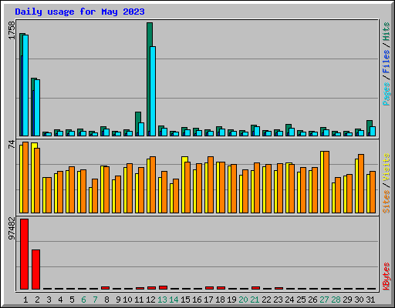Select the cyan Pages bar for day 1

25,85
